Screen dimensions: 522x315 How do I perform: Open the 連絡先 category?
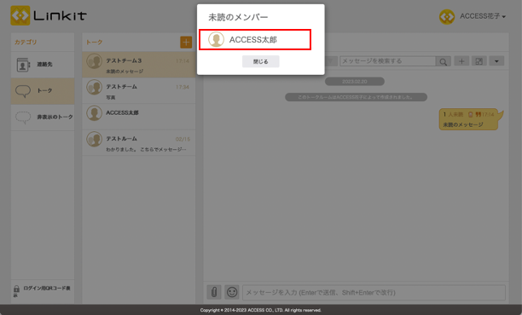43,65
